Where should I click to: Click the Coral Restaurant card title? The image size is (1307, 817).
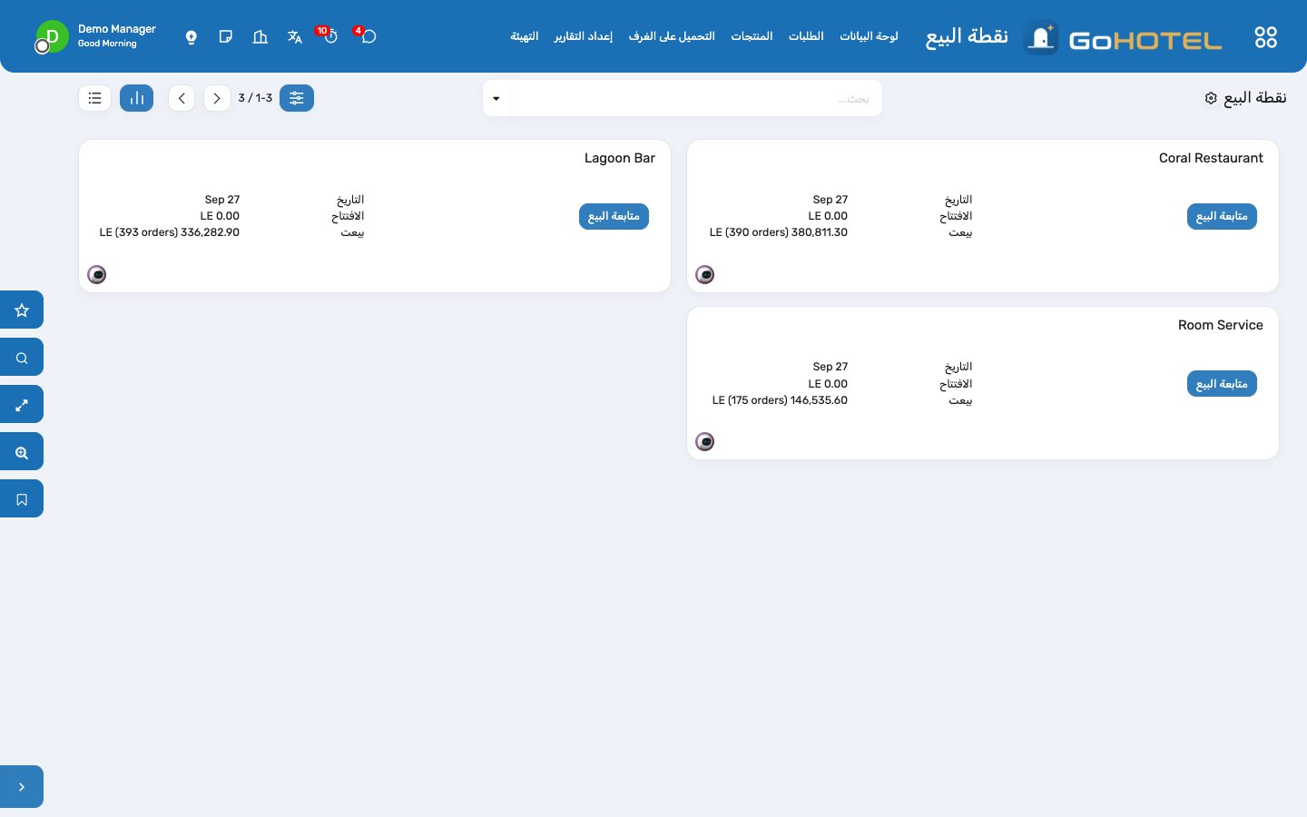tap(1211, 158)
